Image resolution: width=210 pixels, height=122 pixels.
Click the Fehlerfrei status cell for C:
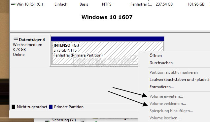[x=141, y=4]
